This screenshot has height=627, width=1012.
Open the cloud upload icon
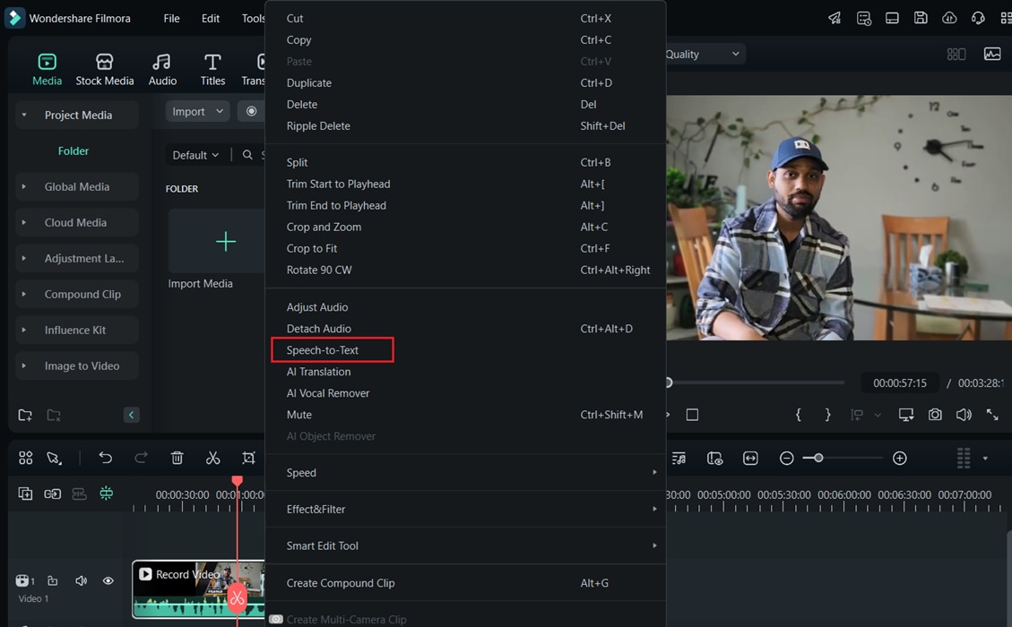click(x=949, y=18)
